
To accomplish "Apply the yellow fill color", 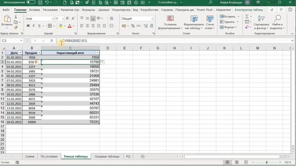I will [61, 26].
